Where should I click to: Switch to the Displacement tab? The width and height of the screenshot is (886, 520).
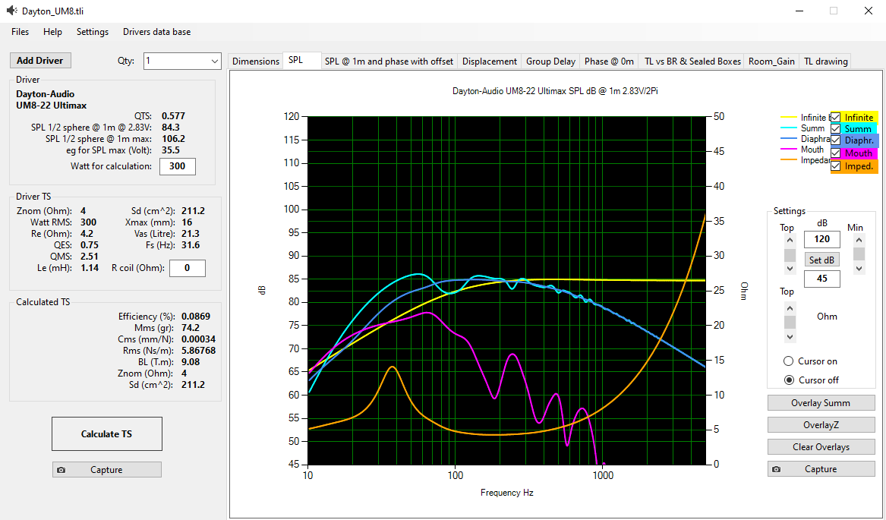(x=490, y=61)
